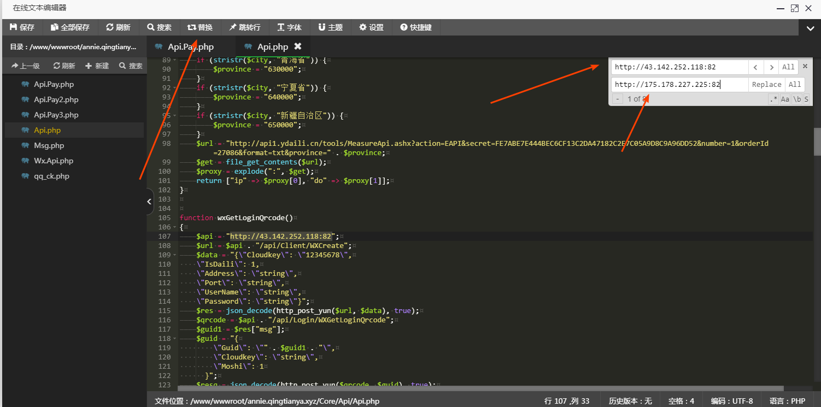The width and height of the screenshot is (821, 407).
Task: Switch to the Api.Pay.php tab
Action: [x=191, y=46]
